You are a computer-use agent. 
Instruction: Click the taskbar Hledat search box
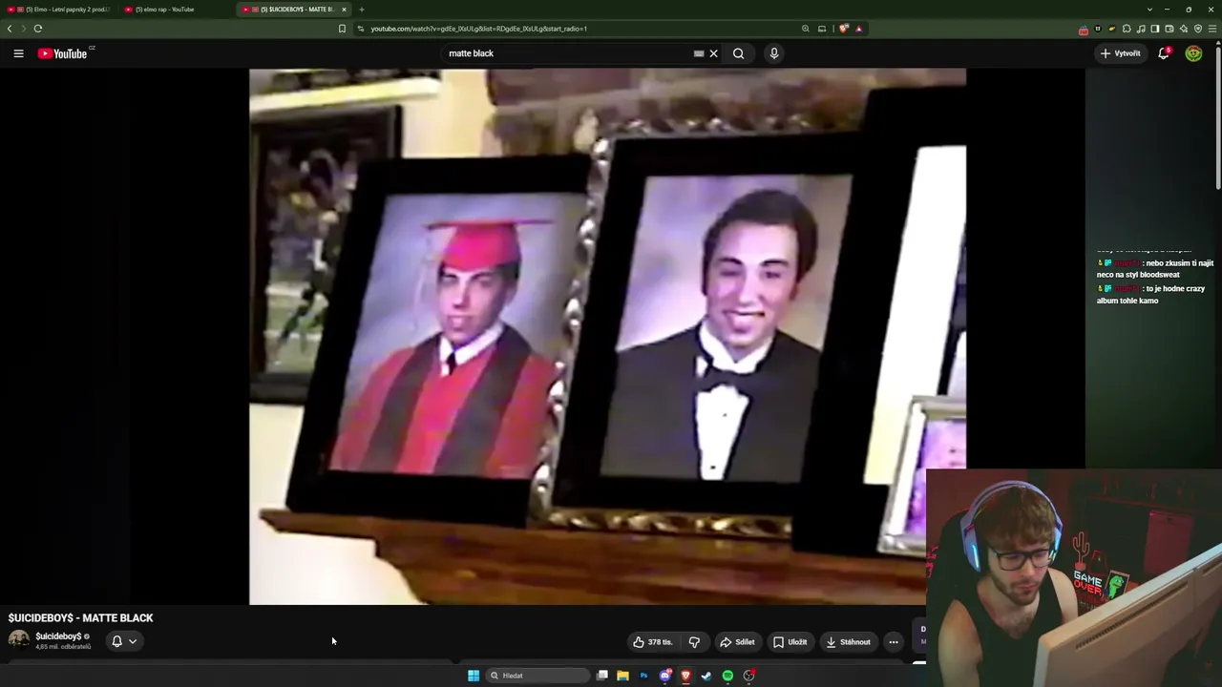click(x=537, y=676)
